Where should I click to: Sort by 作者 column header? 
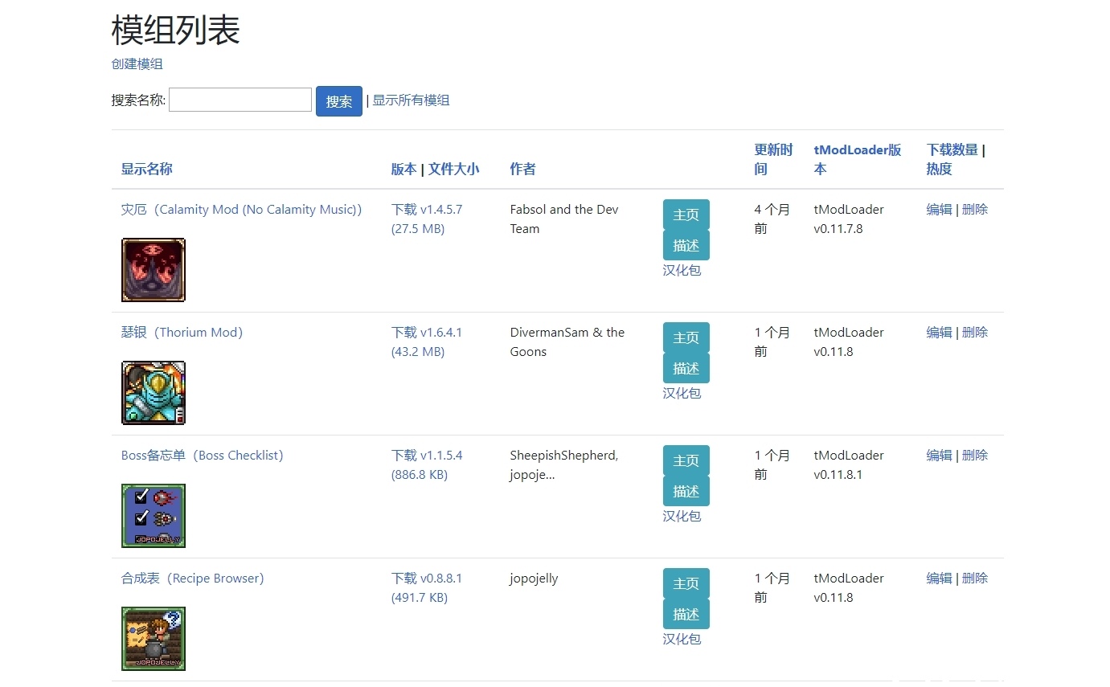(522, 169)
